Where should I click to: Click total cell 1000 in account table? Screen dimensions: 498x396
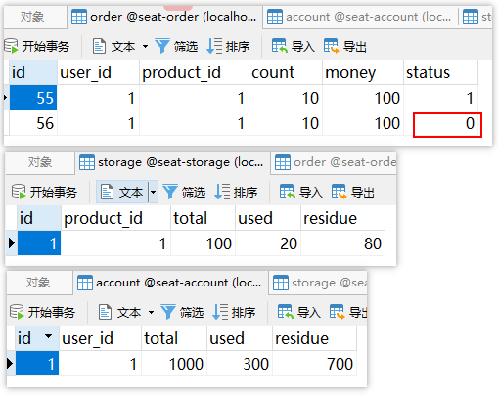[x=174, y=364]
